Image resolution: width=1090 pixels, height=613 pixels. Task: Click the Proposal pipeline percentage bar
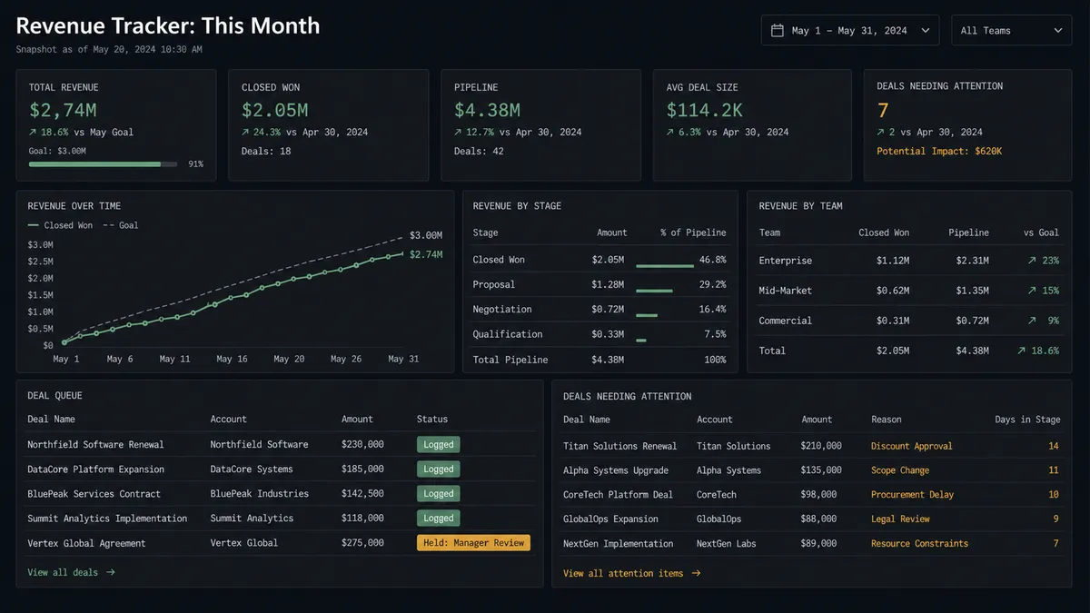click(x=654, y=291)
